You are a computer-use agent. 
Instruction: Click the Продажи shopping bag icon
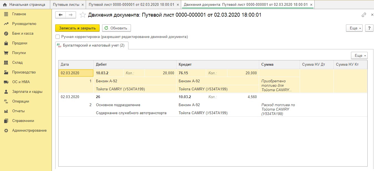pos(6,43)
